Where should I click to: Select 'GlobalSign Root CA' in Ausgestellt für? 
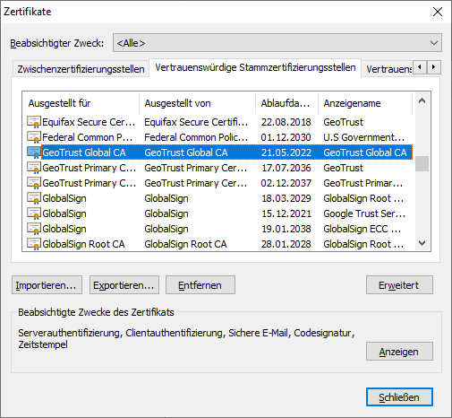83,244
